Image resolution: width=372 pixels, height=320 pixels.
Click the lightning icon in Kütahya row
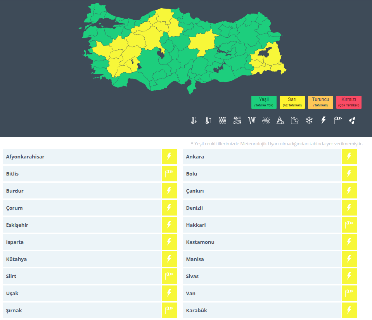tap(169, 259)
